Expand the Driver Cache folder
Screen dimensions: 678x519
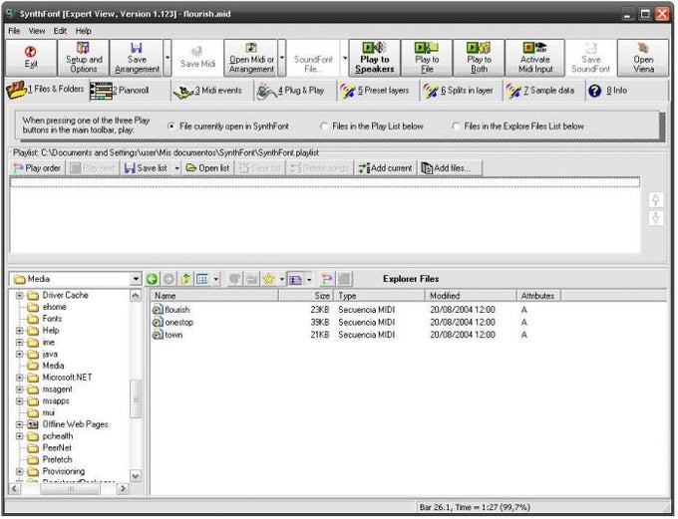pyautogui.click(x=20, y=296)
